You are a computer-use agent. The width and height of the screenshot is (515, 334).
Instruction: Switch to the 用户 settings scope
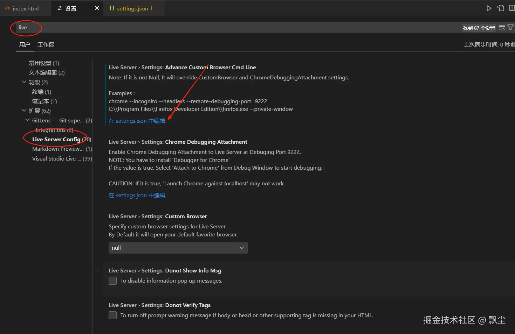point(25,45)
